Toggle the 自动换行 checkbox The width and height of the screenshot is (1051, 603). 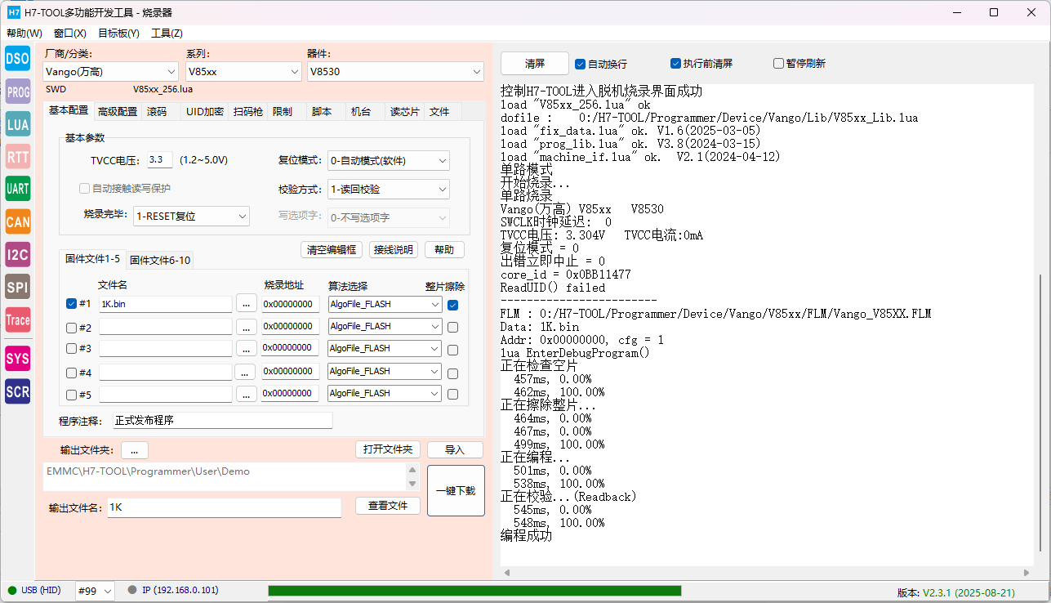point(581,64)
